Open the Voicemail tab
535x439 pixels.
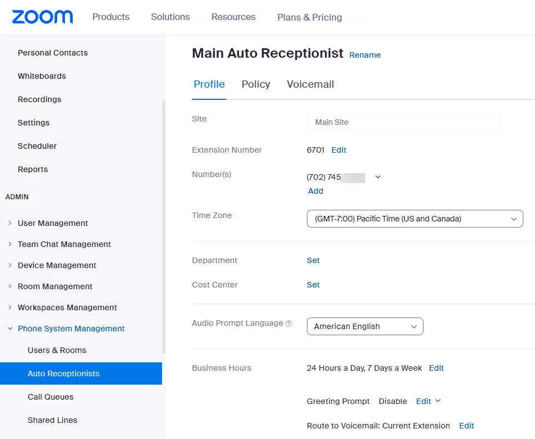coord(310,84)
